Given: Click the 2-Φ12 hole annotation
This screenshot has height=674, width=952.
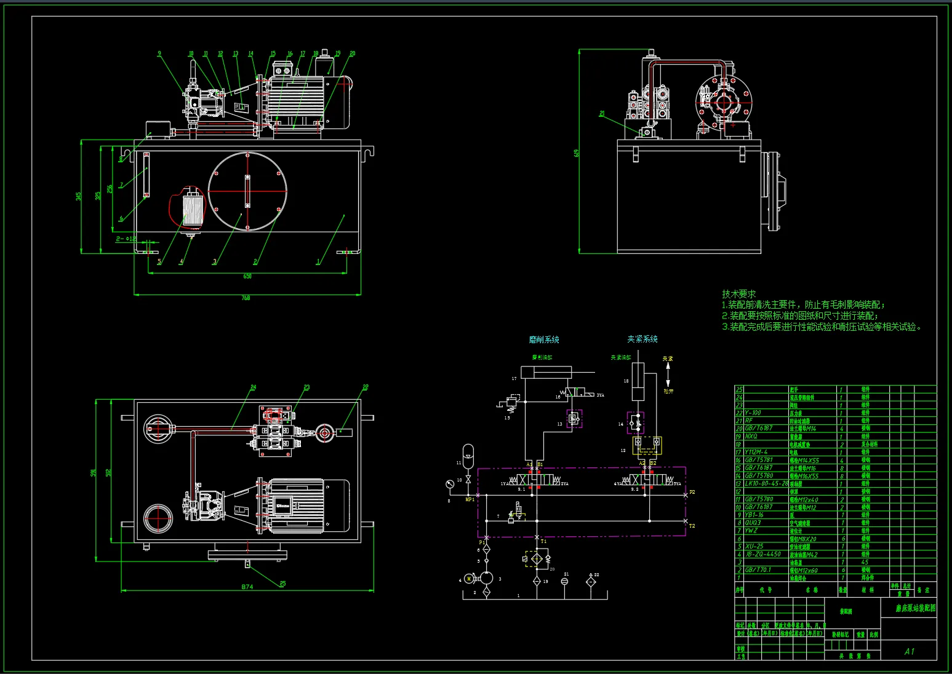Looking at the screenshot, I should pos(126,238).
